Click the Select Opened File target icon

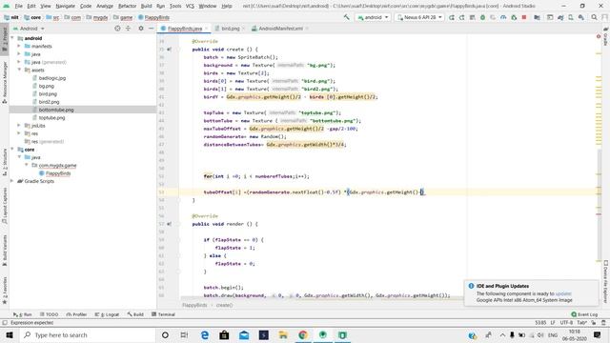(117, 29)
